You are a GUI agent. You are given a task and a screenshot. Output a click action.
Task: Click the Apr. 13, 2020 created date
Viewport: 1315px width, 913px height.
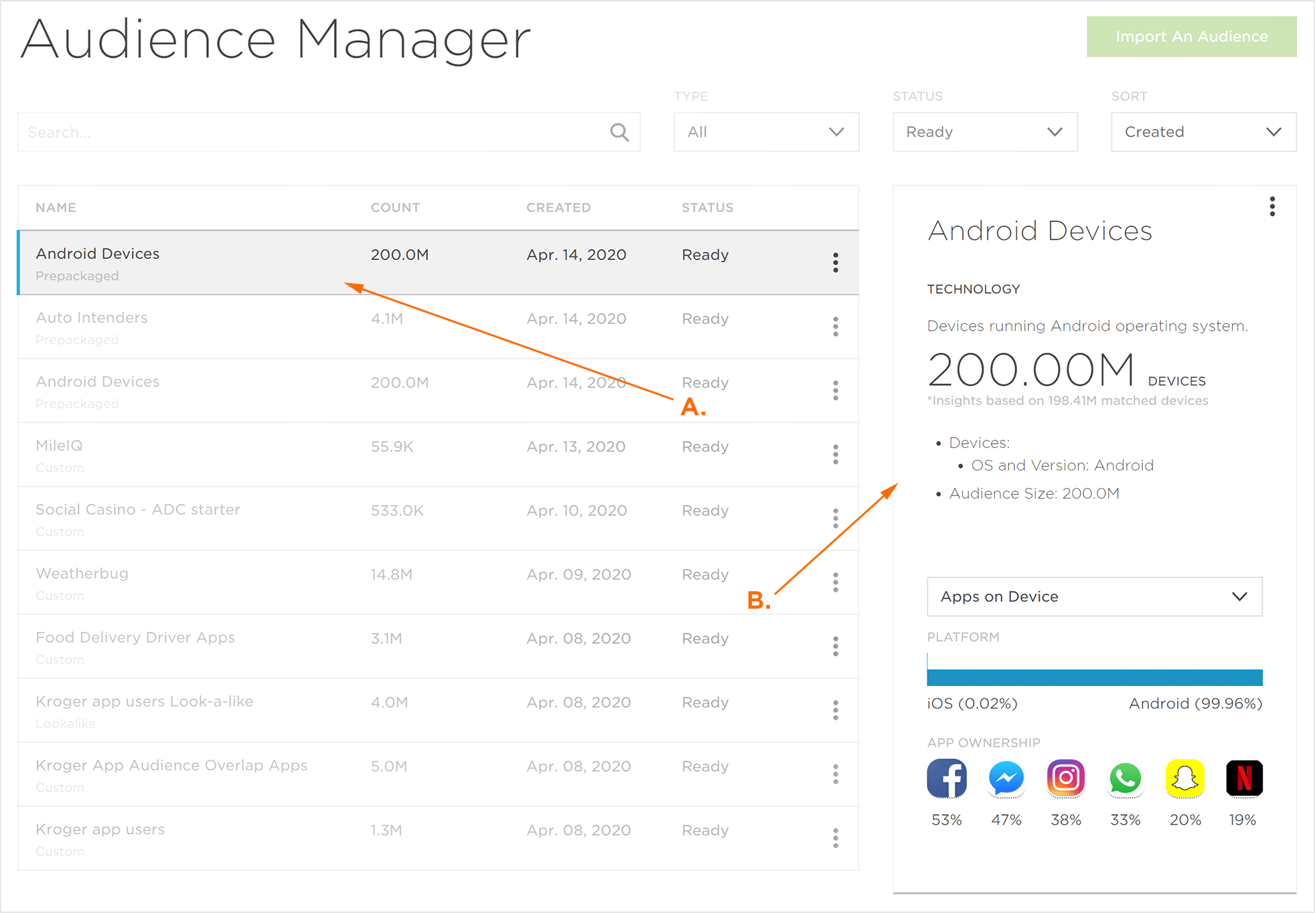point(576,446)
